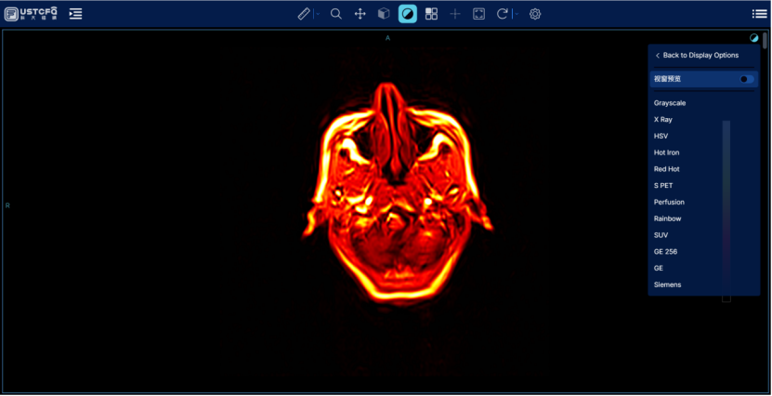Viewport: 772px width, 396px height.
Task: Click the USTCFQ logo
Action: [x=31, y=14]
